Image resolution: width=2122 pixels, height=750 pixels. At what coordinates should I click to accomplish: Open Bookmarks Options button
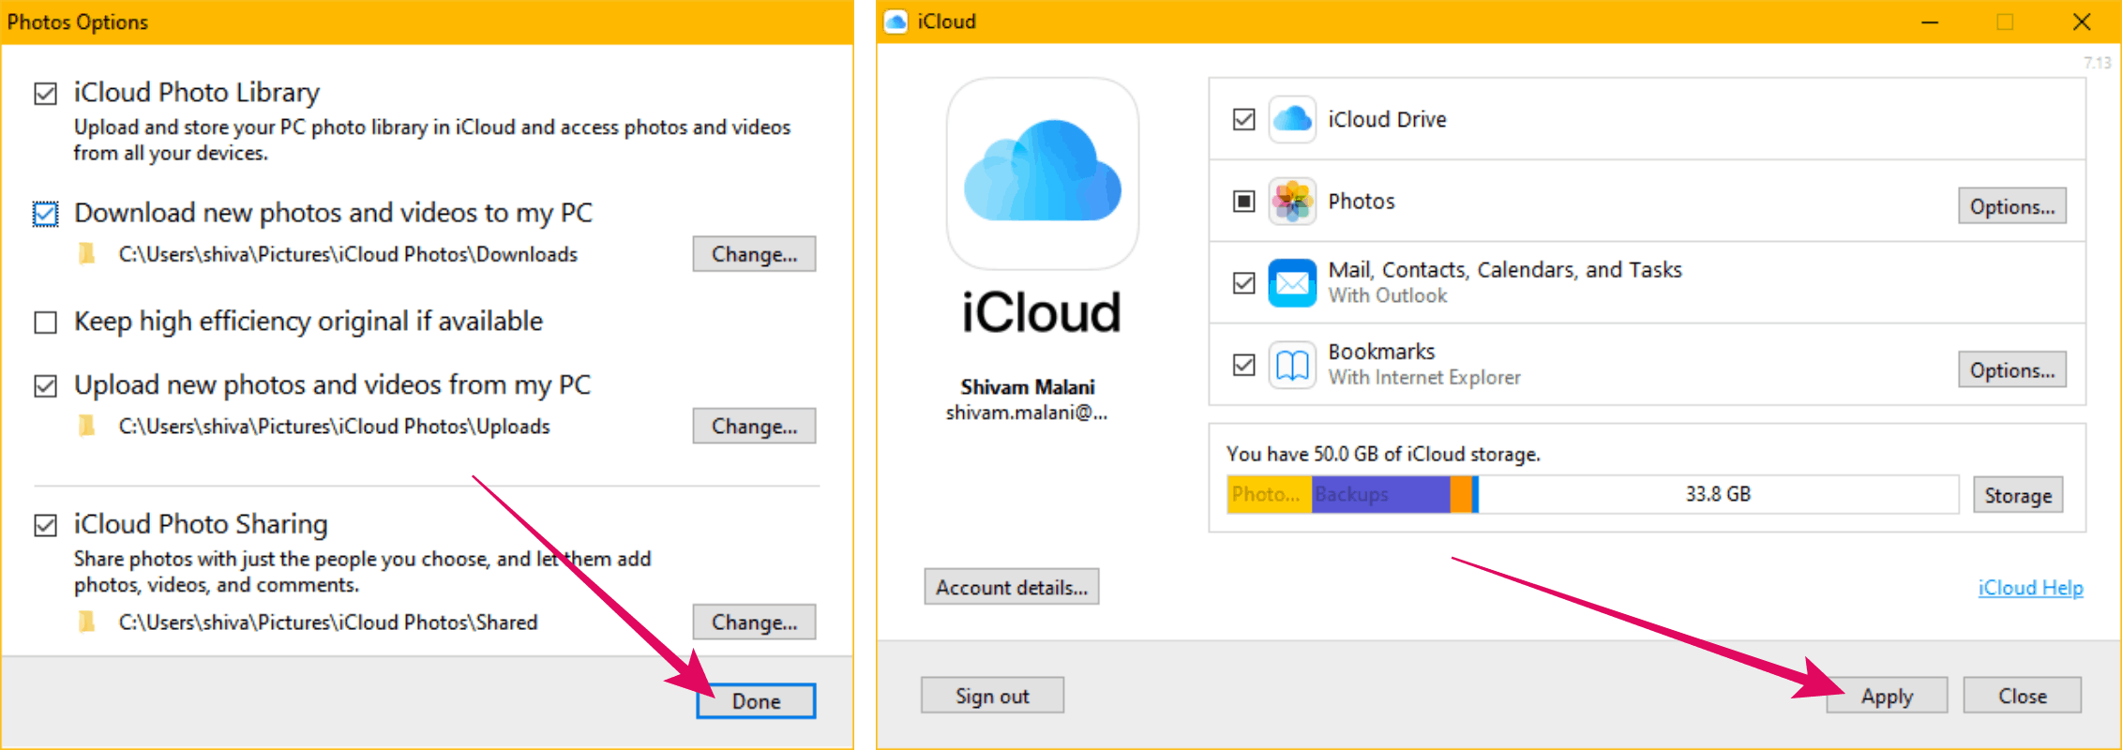[2012, 369]
